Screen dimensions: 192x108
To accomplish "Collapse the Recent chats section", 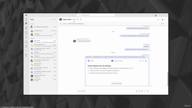I will pyautogui.click(x=32, y=38).
